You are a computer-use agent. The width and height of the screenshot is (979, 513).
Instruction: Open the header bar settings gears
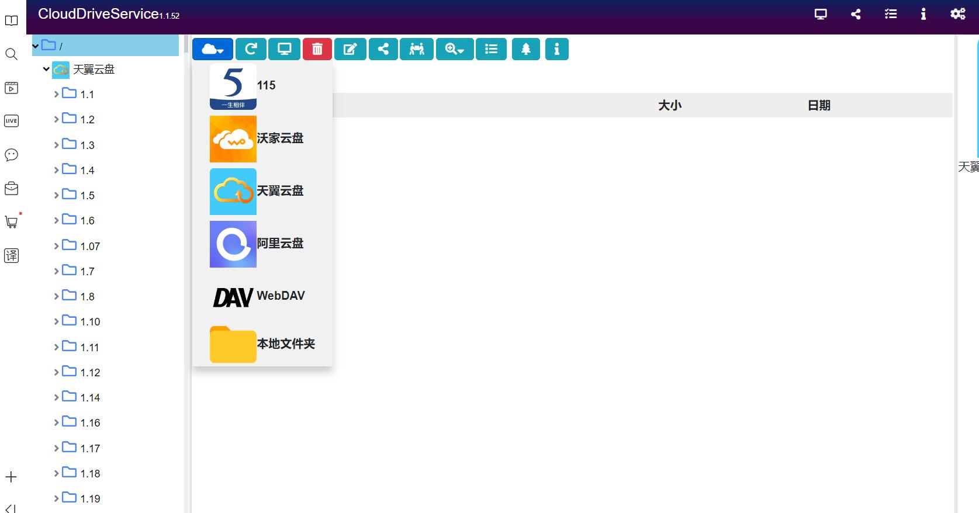tap(958, 14)
